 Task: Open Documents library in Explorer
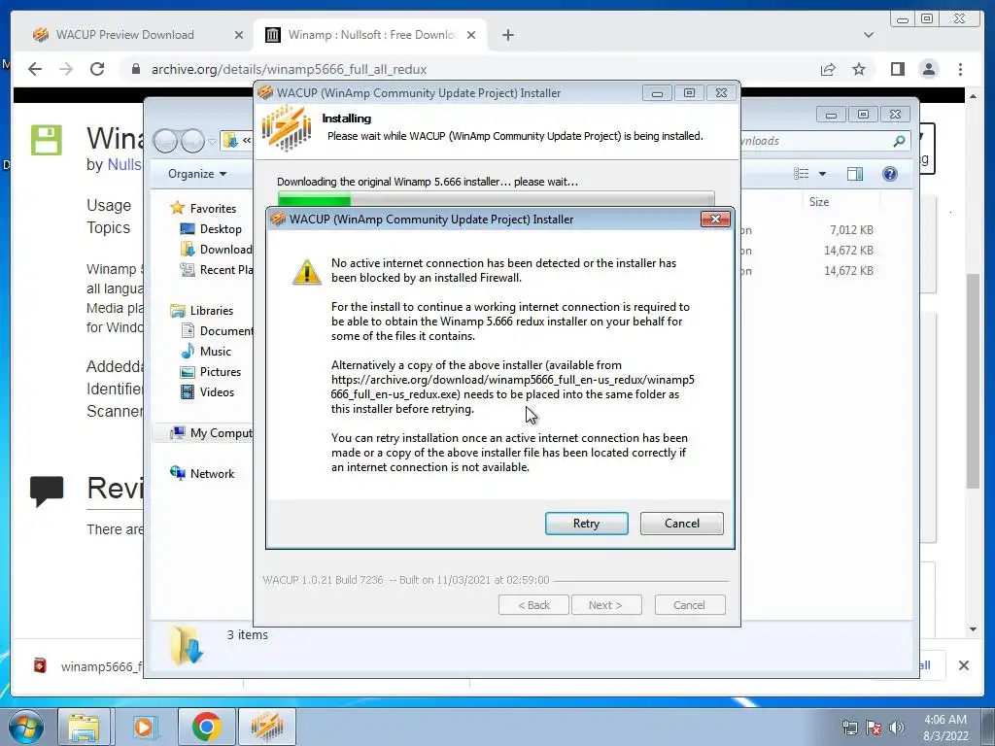217,330
